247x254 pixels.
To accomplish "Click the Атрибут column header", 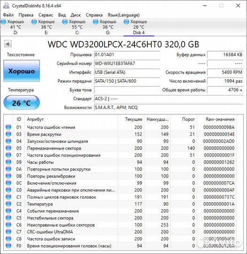I will pyautogui.click(x=71, y=119).
